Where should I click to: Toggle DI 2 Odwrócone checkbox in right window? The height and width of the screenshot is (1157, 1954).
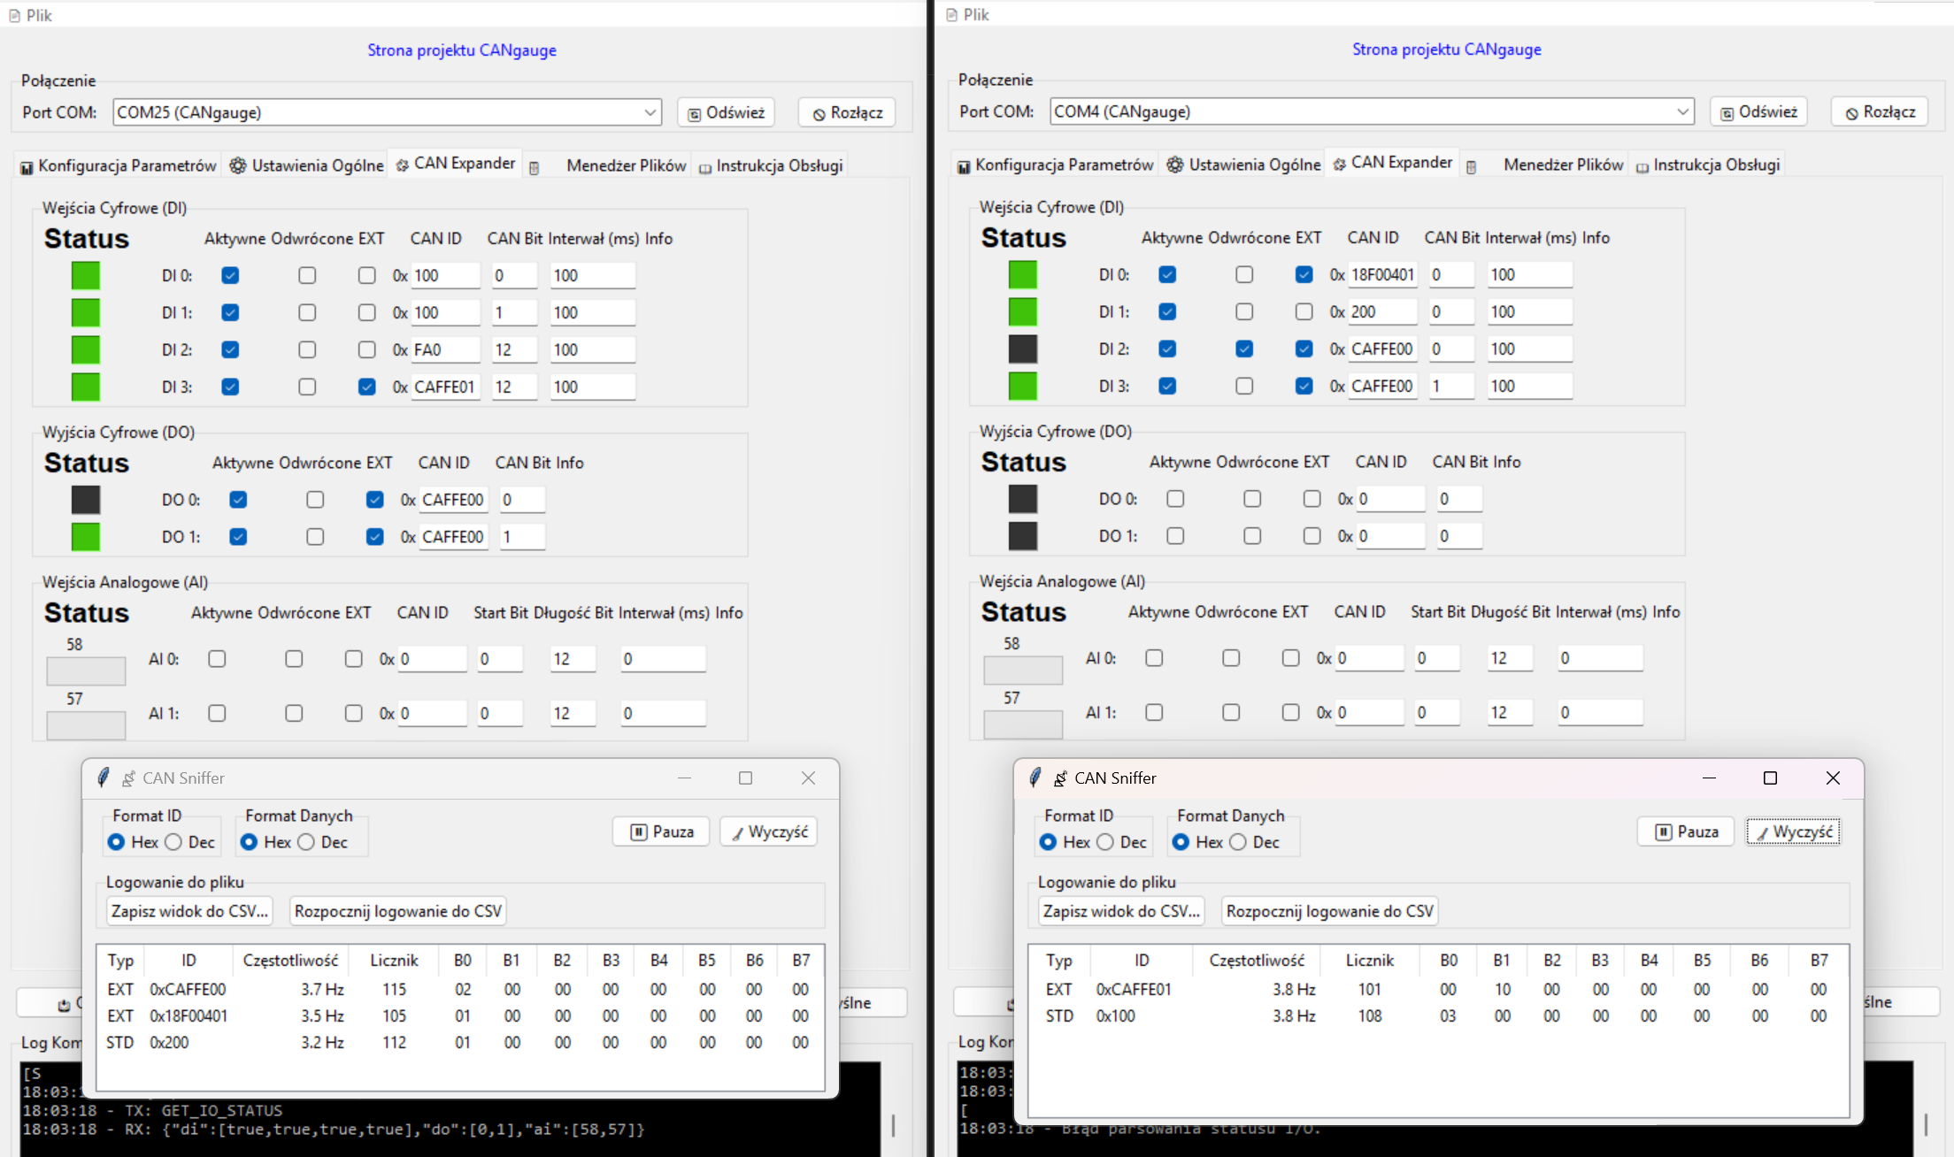tap(1244, 349)
